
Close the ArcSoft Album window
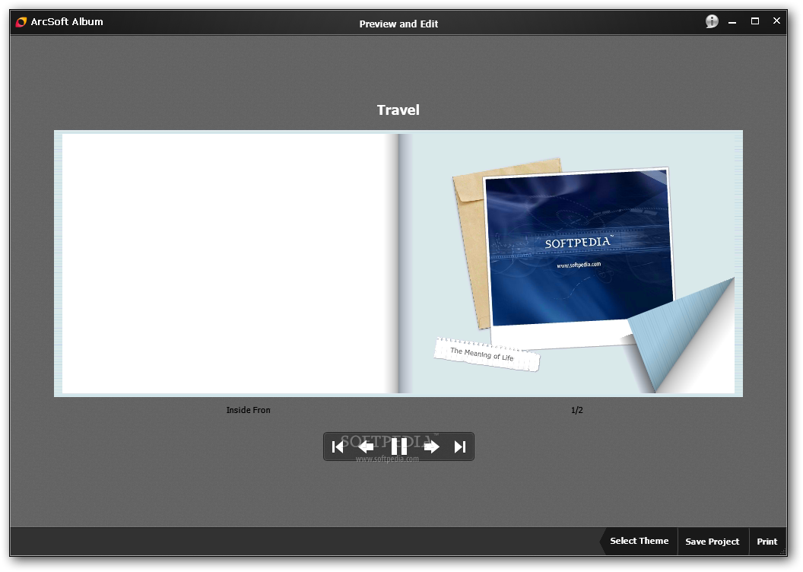click(776, 21)
